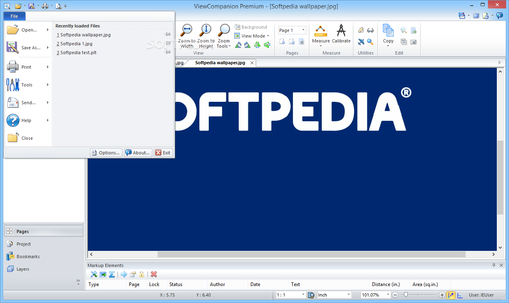The height and width of the screenshot is (303, 509).
Task: Click the markup settings tools icon
Action: point(94,274)
